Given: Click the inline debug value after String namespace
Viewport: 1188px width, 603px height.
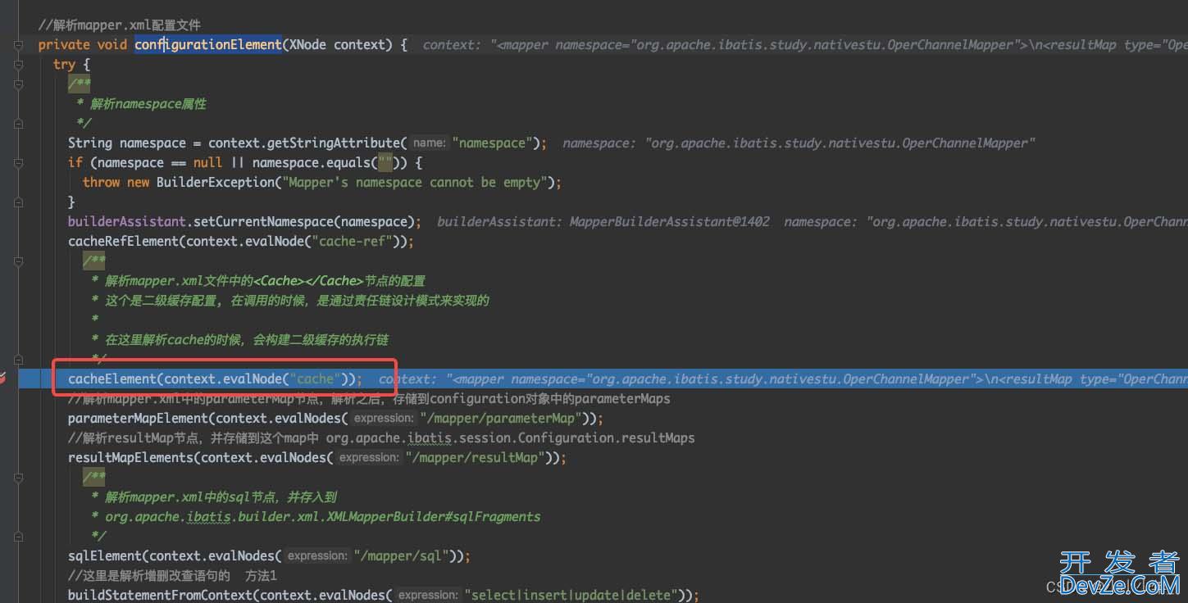Looking at the screenshot, I should (799, 143).
